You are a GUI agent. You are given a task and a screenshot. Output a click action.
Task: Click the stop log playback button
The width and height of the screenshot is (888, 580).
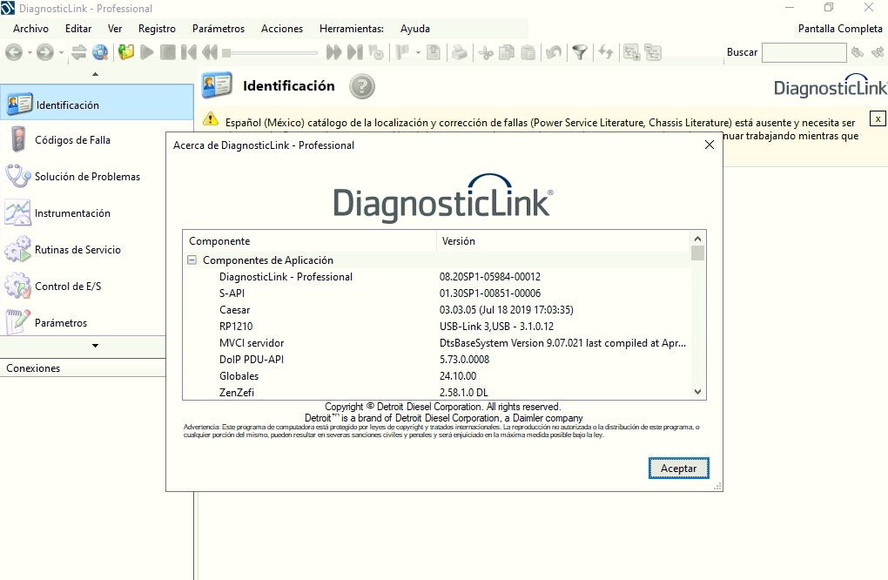pyautogui.click(x=168, y=52)
